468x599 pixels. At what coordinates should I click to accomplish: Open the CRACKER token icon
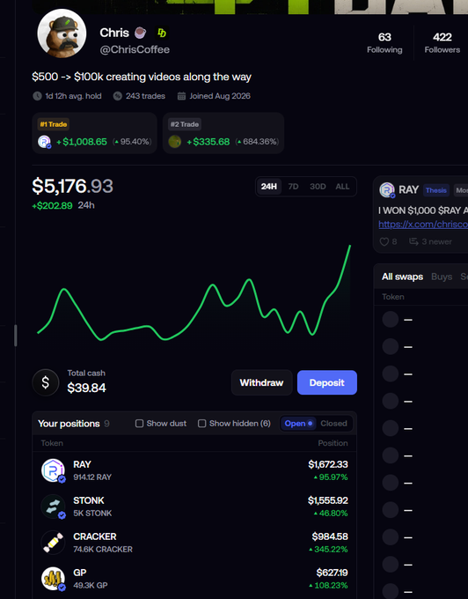click(x=53, y=543)
